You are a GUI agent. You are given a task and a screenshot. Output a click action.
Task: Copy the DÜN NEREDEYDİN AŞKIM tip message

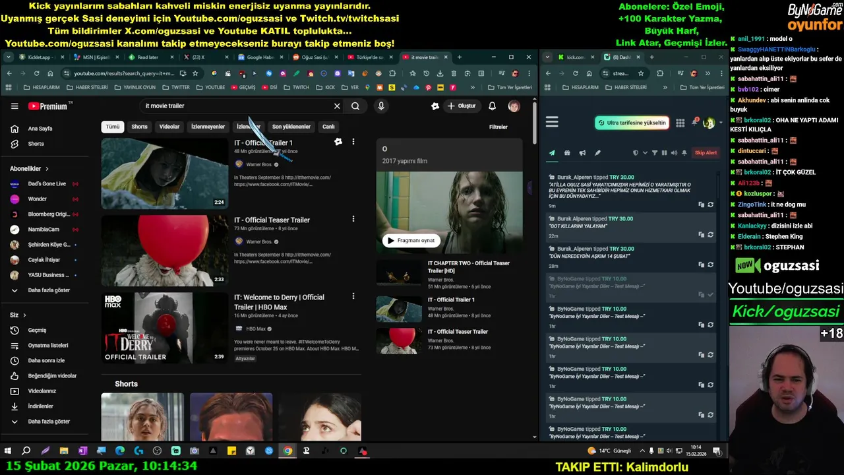(x=701, y=265)
